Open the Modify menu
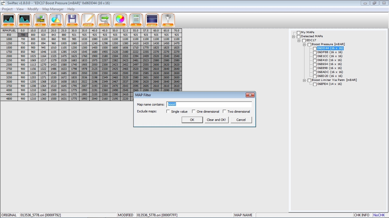 (33, 9)
